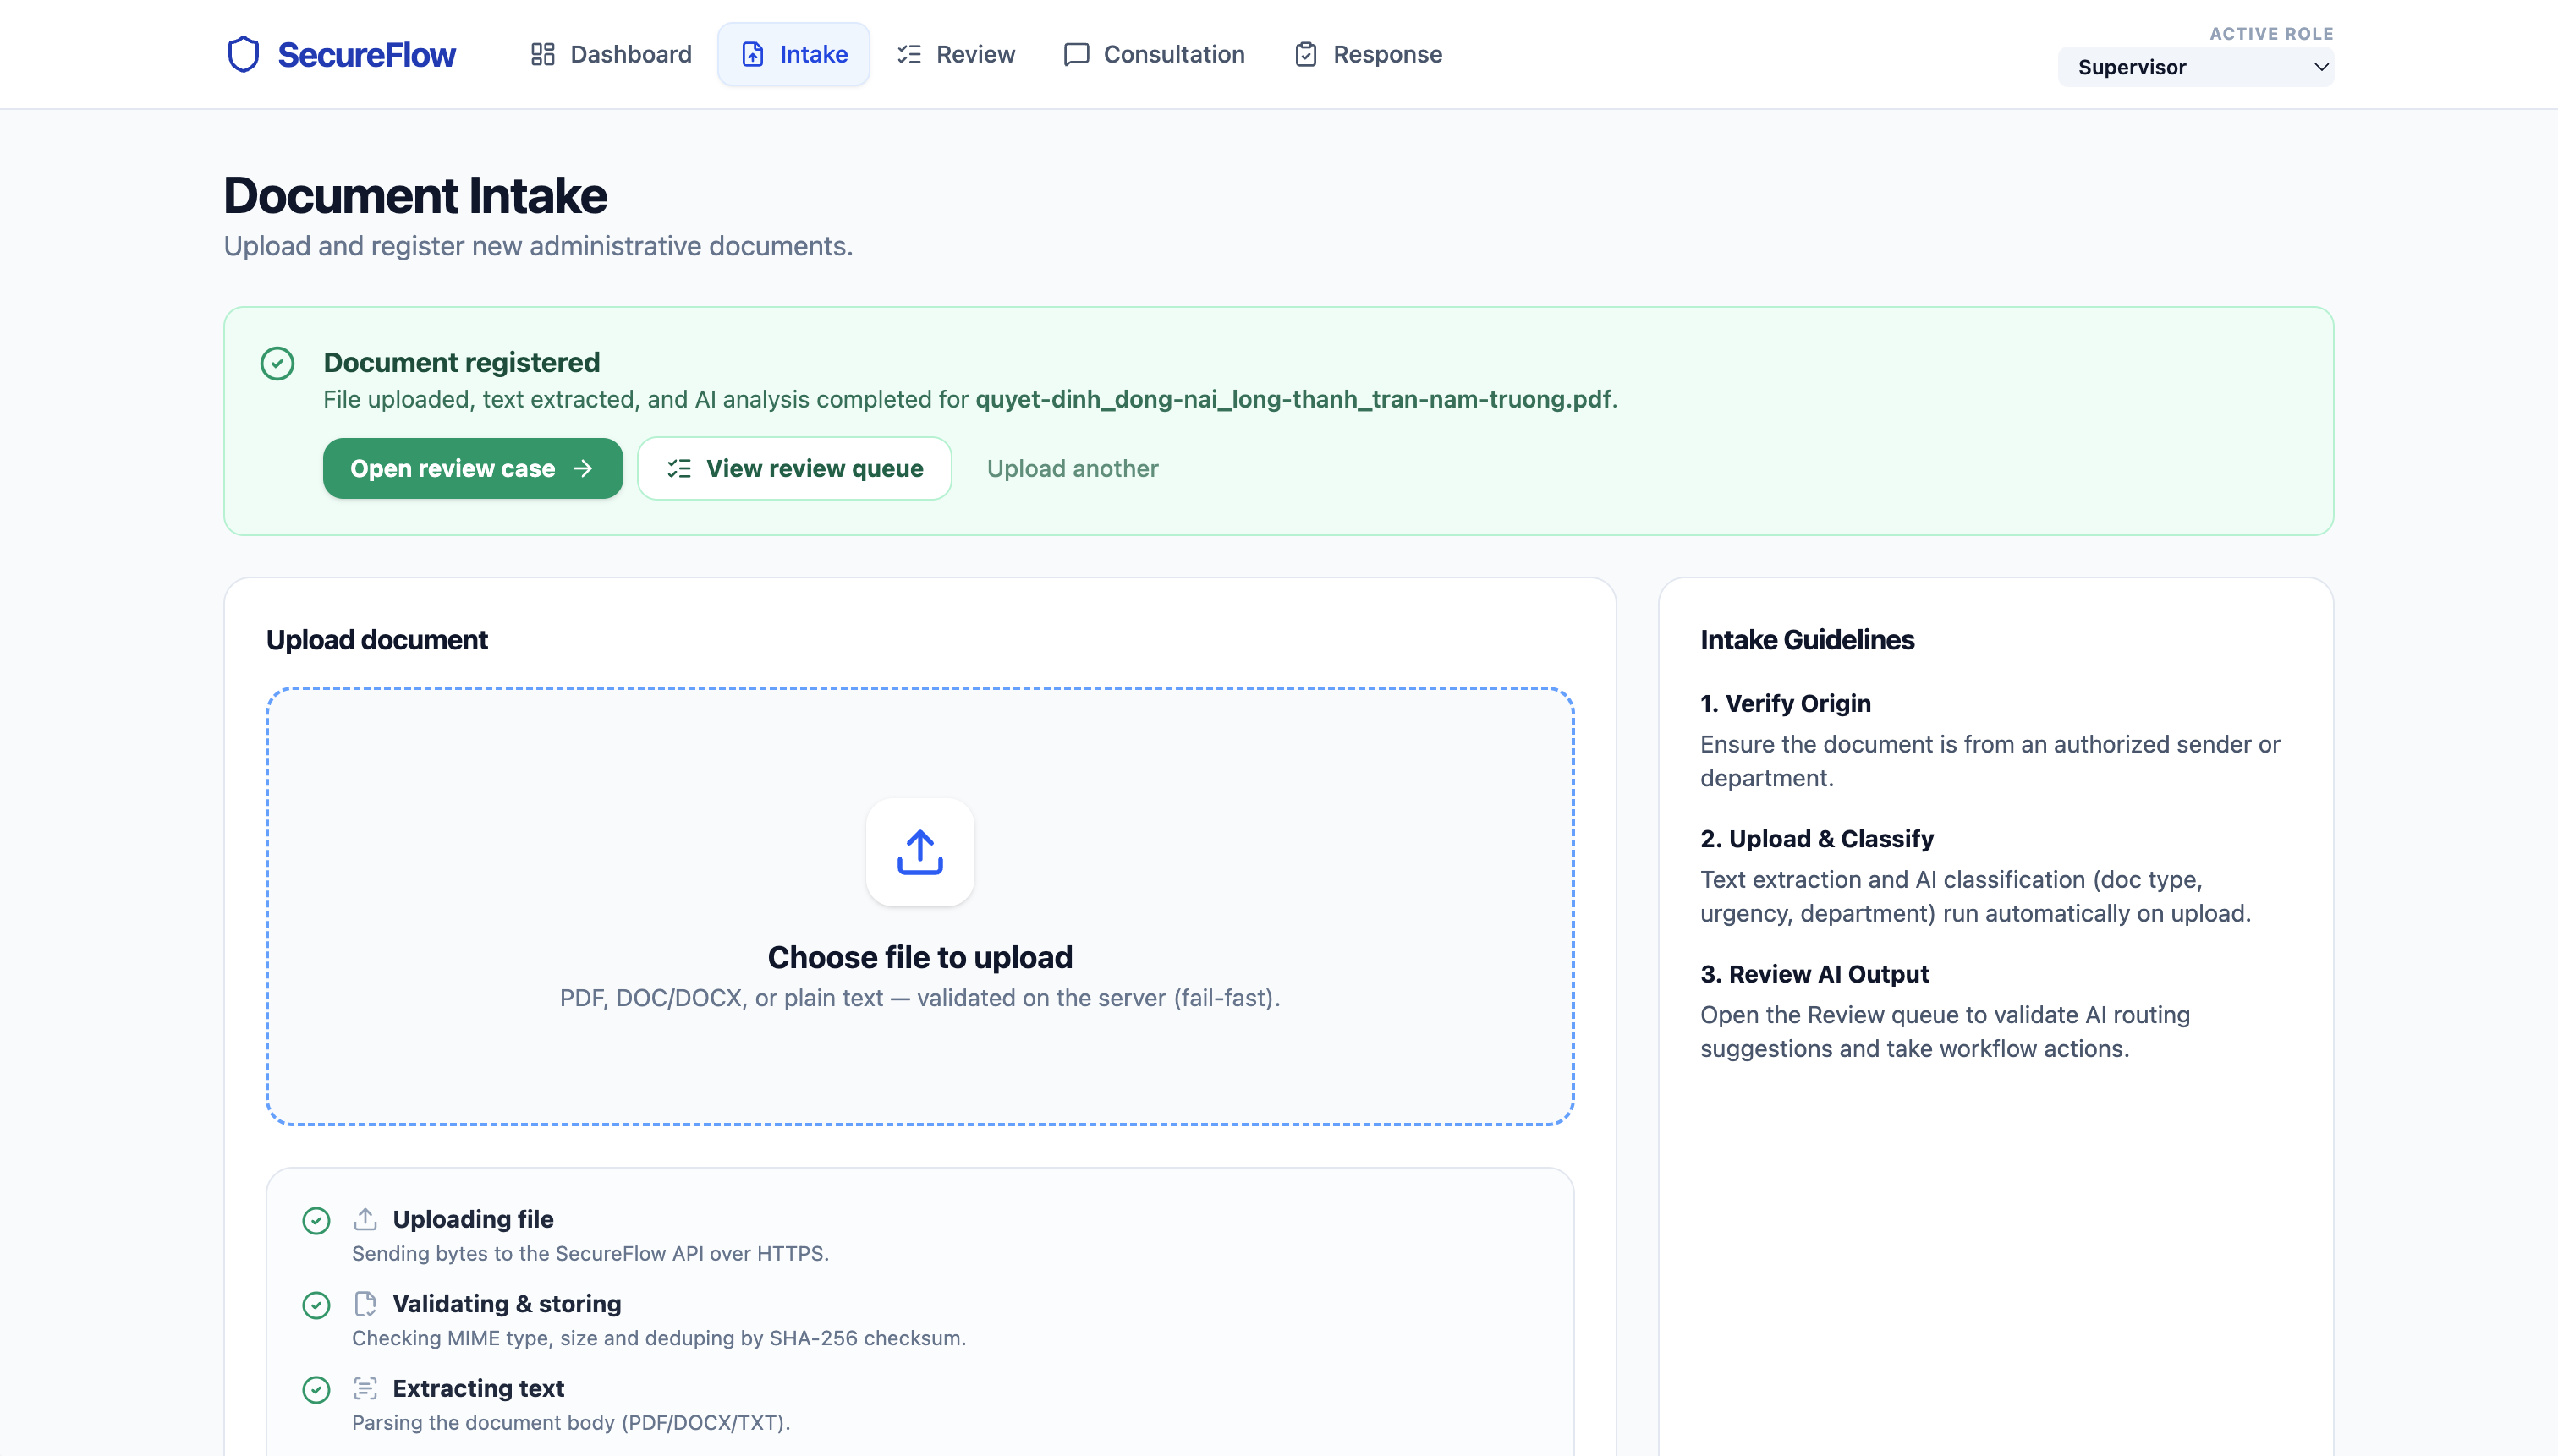The height and width of the screenshot is (1456, 2558).
Task: Click the SecureFlow shield logo icon
Action: click(x=243, y=54)
